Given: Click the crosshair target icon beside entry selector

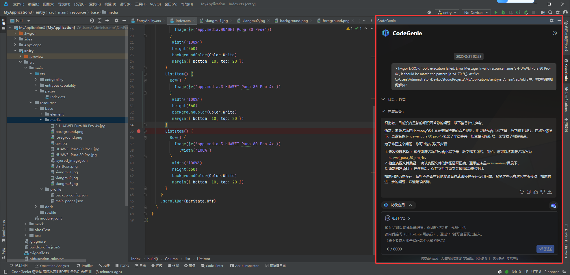Looking at the screenshot, I should (429, 12).
